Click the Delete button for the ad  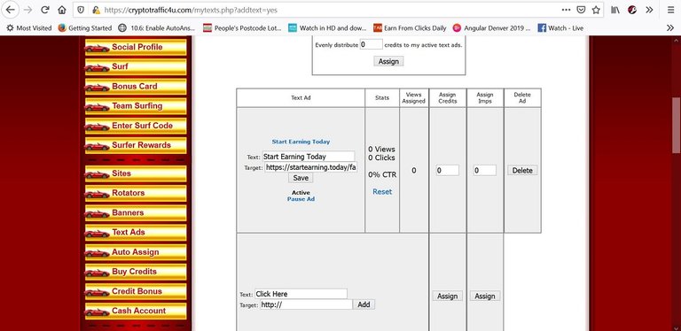(522, 170)
